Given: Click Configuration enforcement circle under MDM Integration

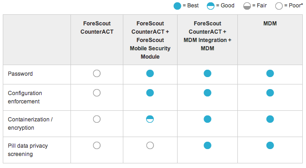Looking at the screenshot, I should [x=207, y=93].
